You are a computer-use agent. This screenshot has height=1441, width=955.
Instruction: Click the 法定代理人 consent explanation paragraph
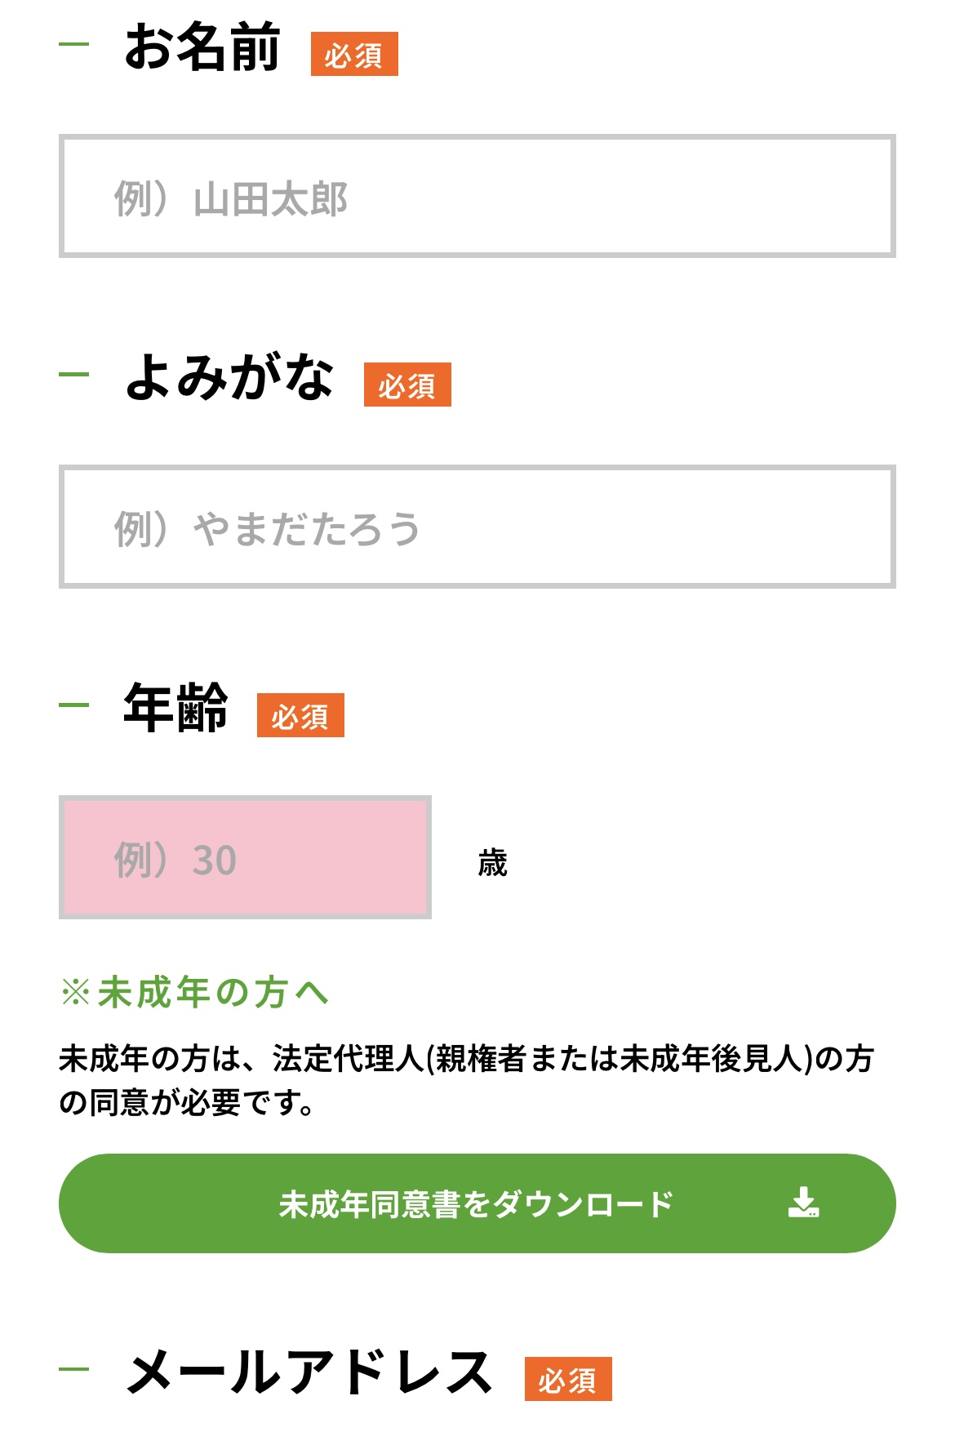coord(466,1080)
